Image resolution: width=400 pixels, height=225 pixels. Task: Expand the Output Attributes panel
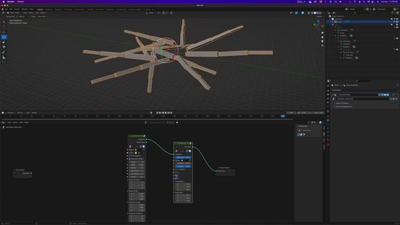(342, 103)
